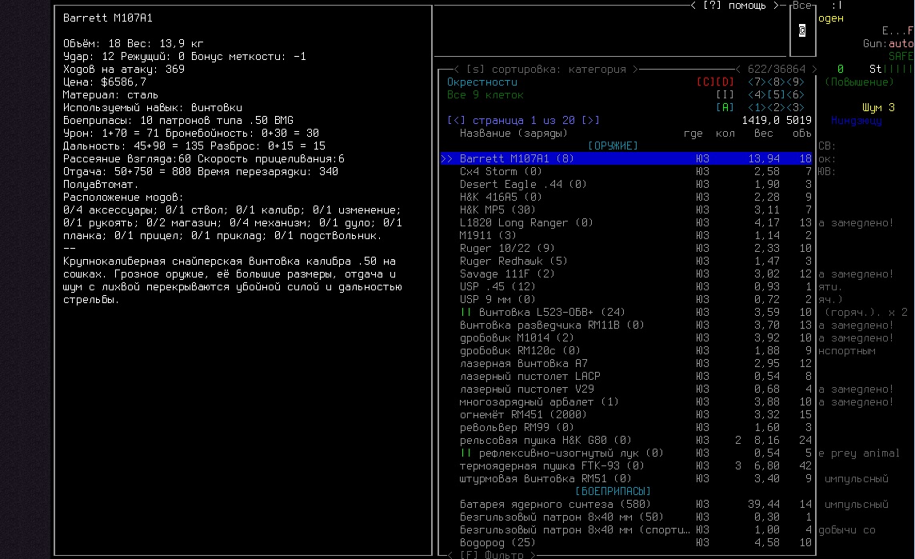Screen dimensions: 915x559
Task: Choose the <6> east tile
Action: pos(795,95)
